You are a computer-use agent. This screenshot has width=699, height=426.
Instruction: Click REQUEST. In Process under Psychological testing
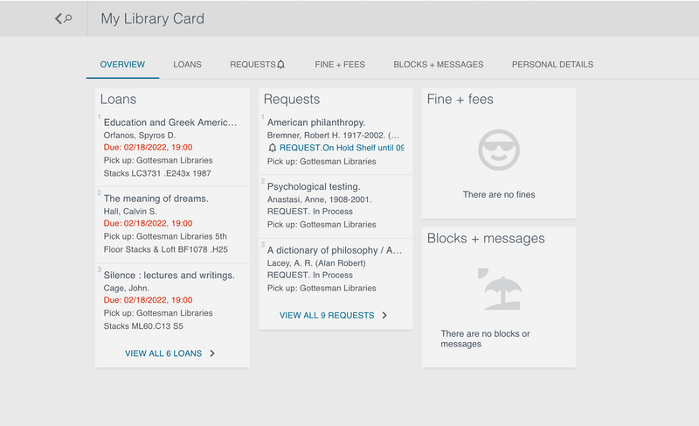310,212
